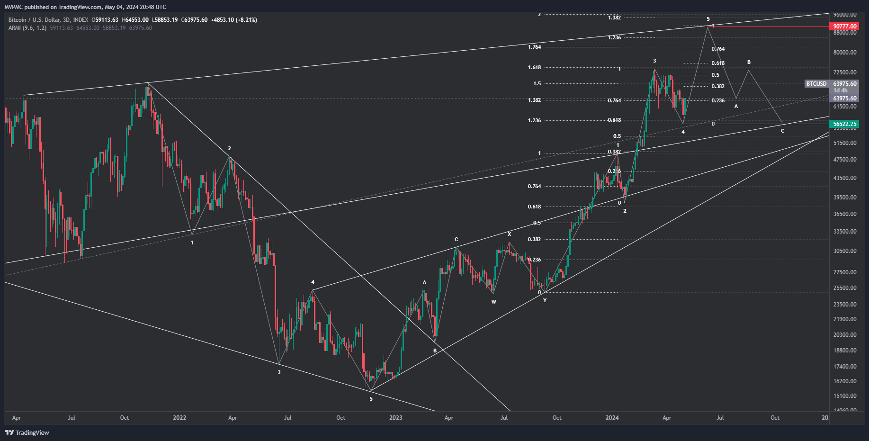Click the 25500.00 price axis label
The height and width of the screenshot is (441, 869).
(845, 288)
